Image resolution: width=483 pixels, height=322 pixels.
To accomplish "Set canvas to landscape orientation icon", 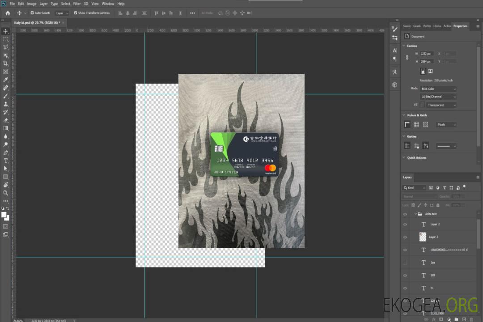I will 430,71.
